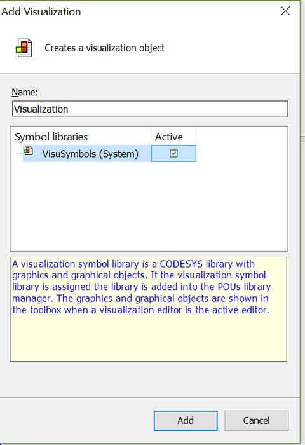Click the tree connector line before VisuSymbols
Viewport: 305px width, 445px height.
(19, 154)
